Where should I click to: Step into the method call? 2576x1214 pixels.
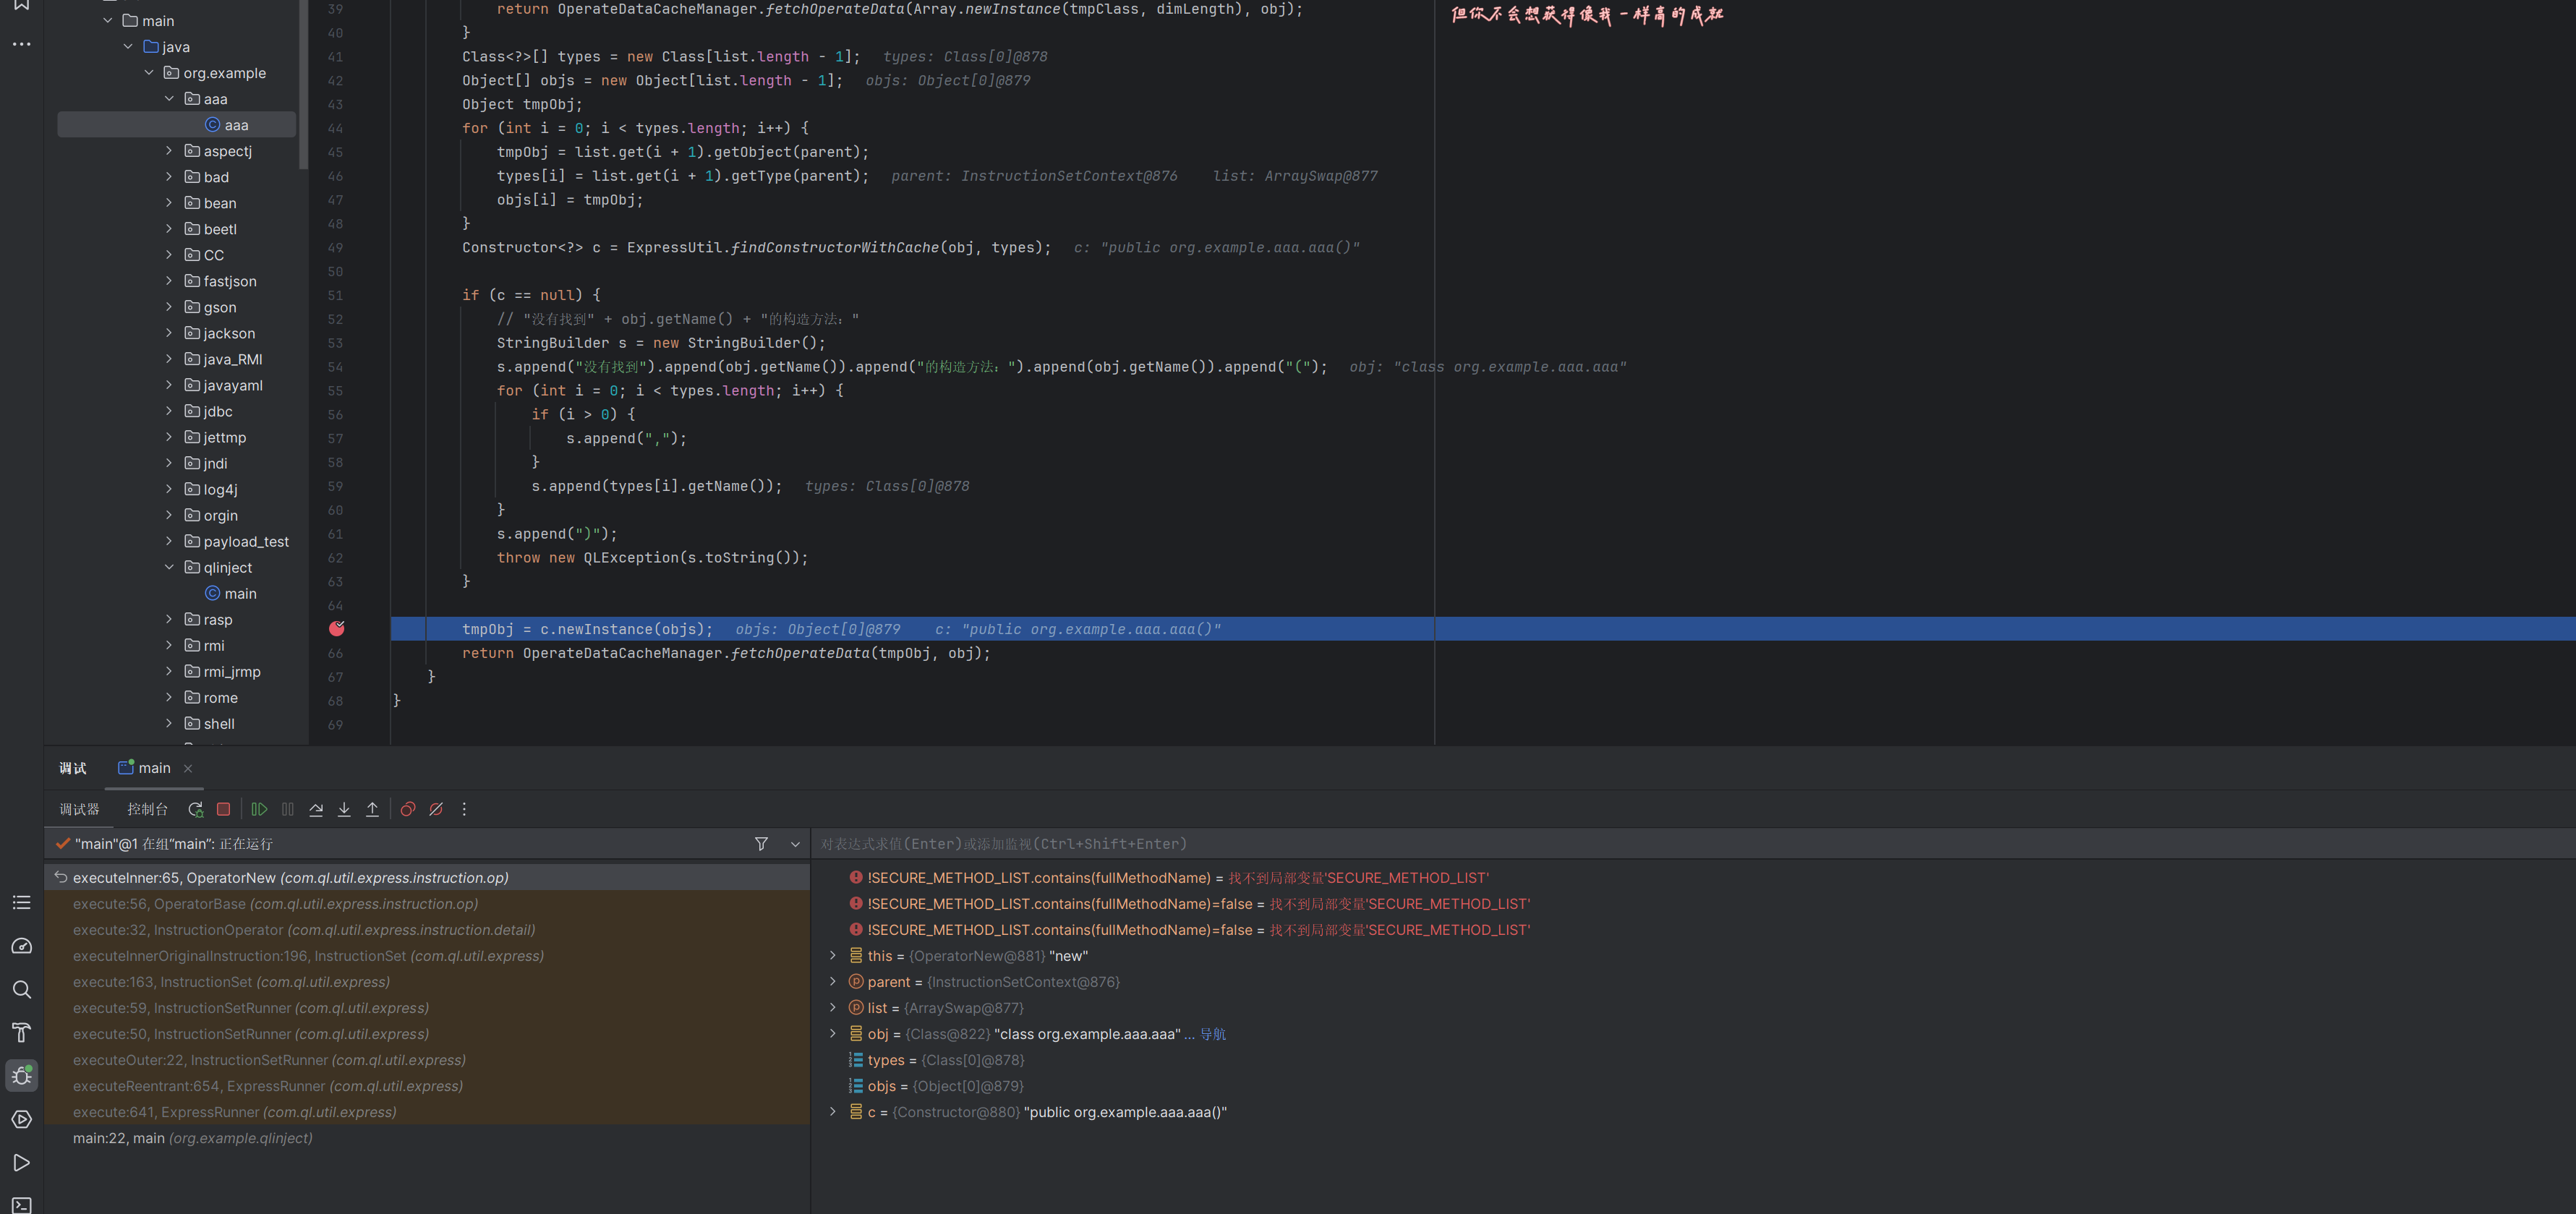point(344,809)
